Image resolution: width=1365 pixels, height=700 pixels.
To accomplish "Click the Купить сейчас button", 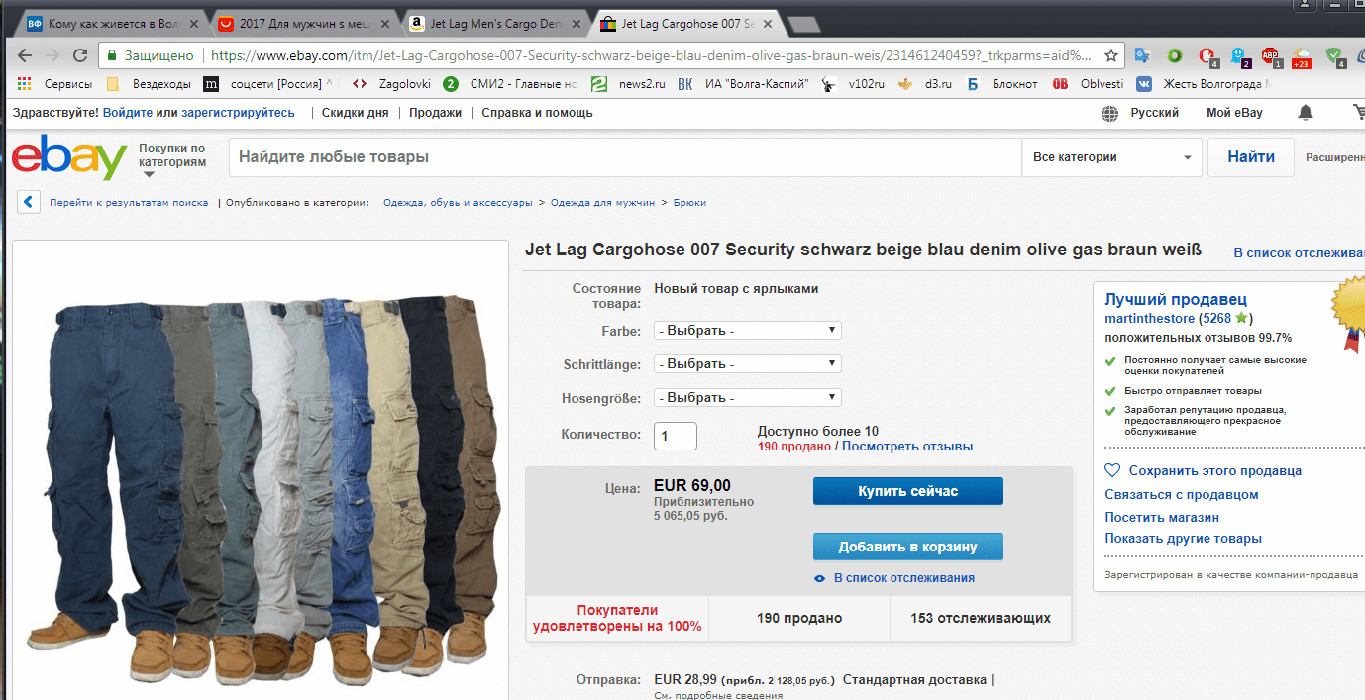I will (x=908, y=491).
